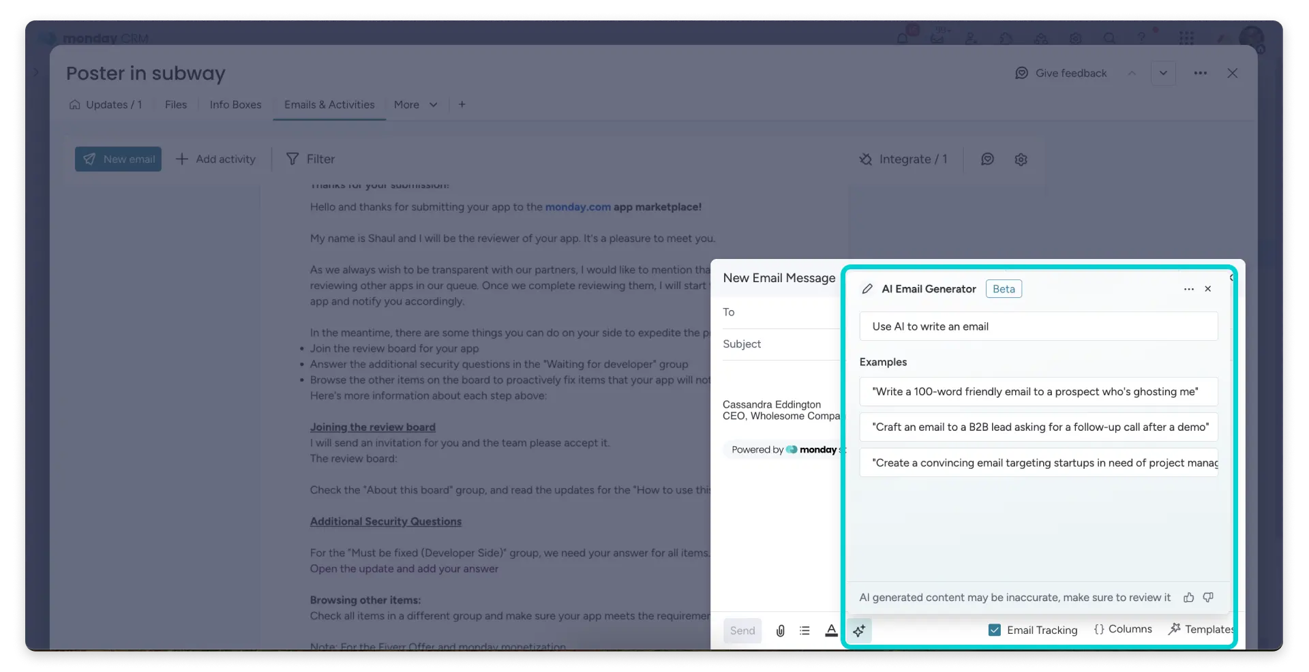The width and height of the screenshot is (1309, 672).
Task: Open the text color formatting icon
Action: click(831, 630)
